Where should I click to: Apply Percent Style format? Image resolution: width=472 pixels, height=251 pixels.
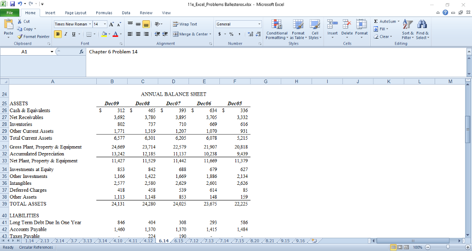[231, 34]
